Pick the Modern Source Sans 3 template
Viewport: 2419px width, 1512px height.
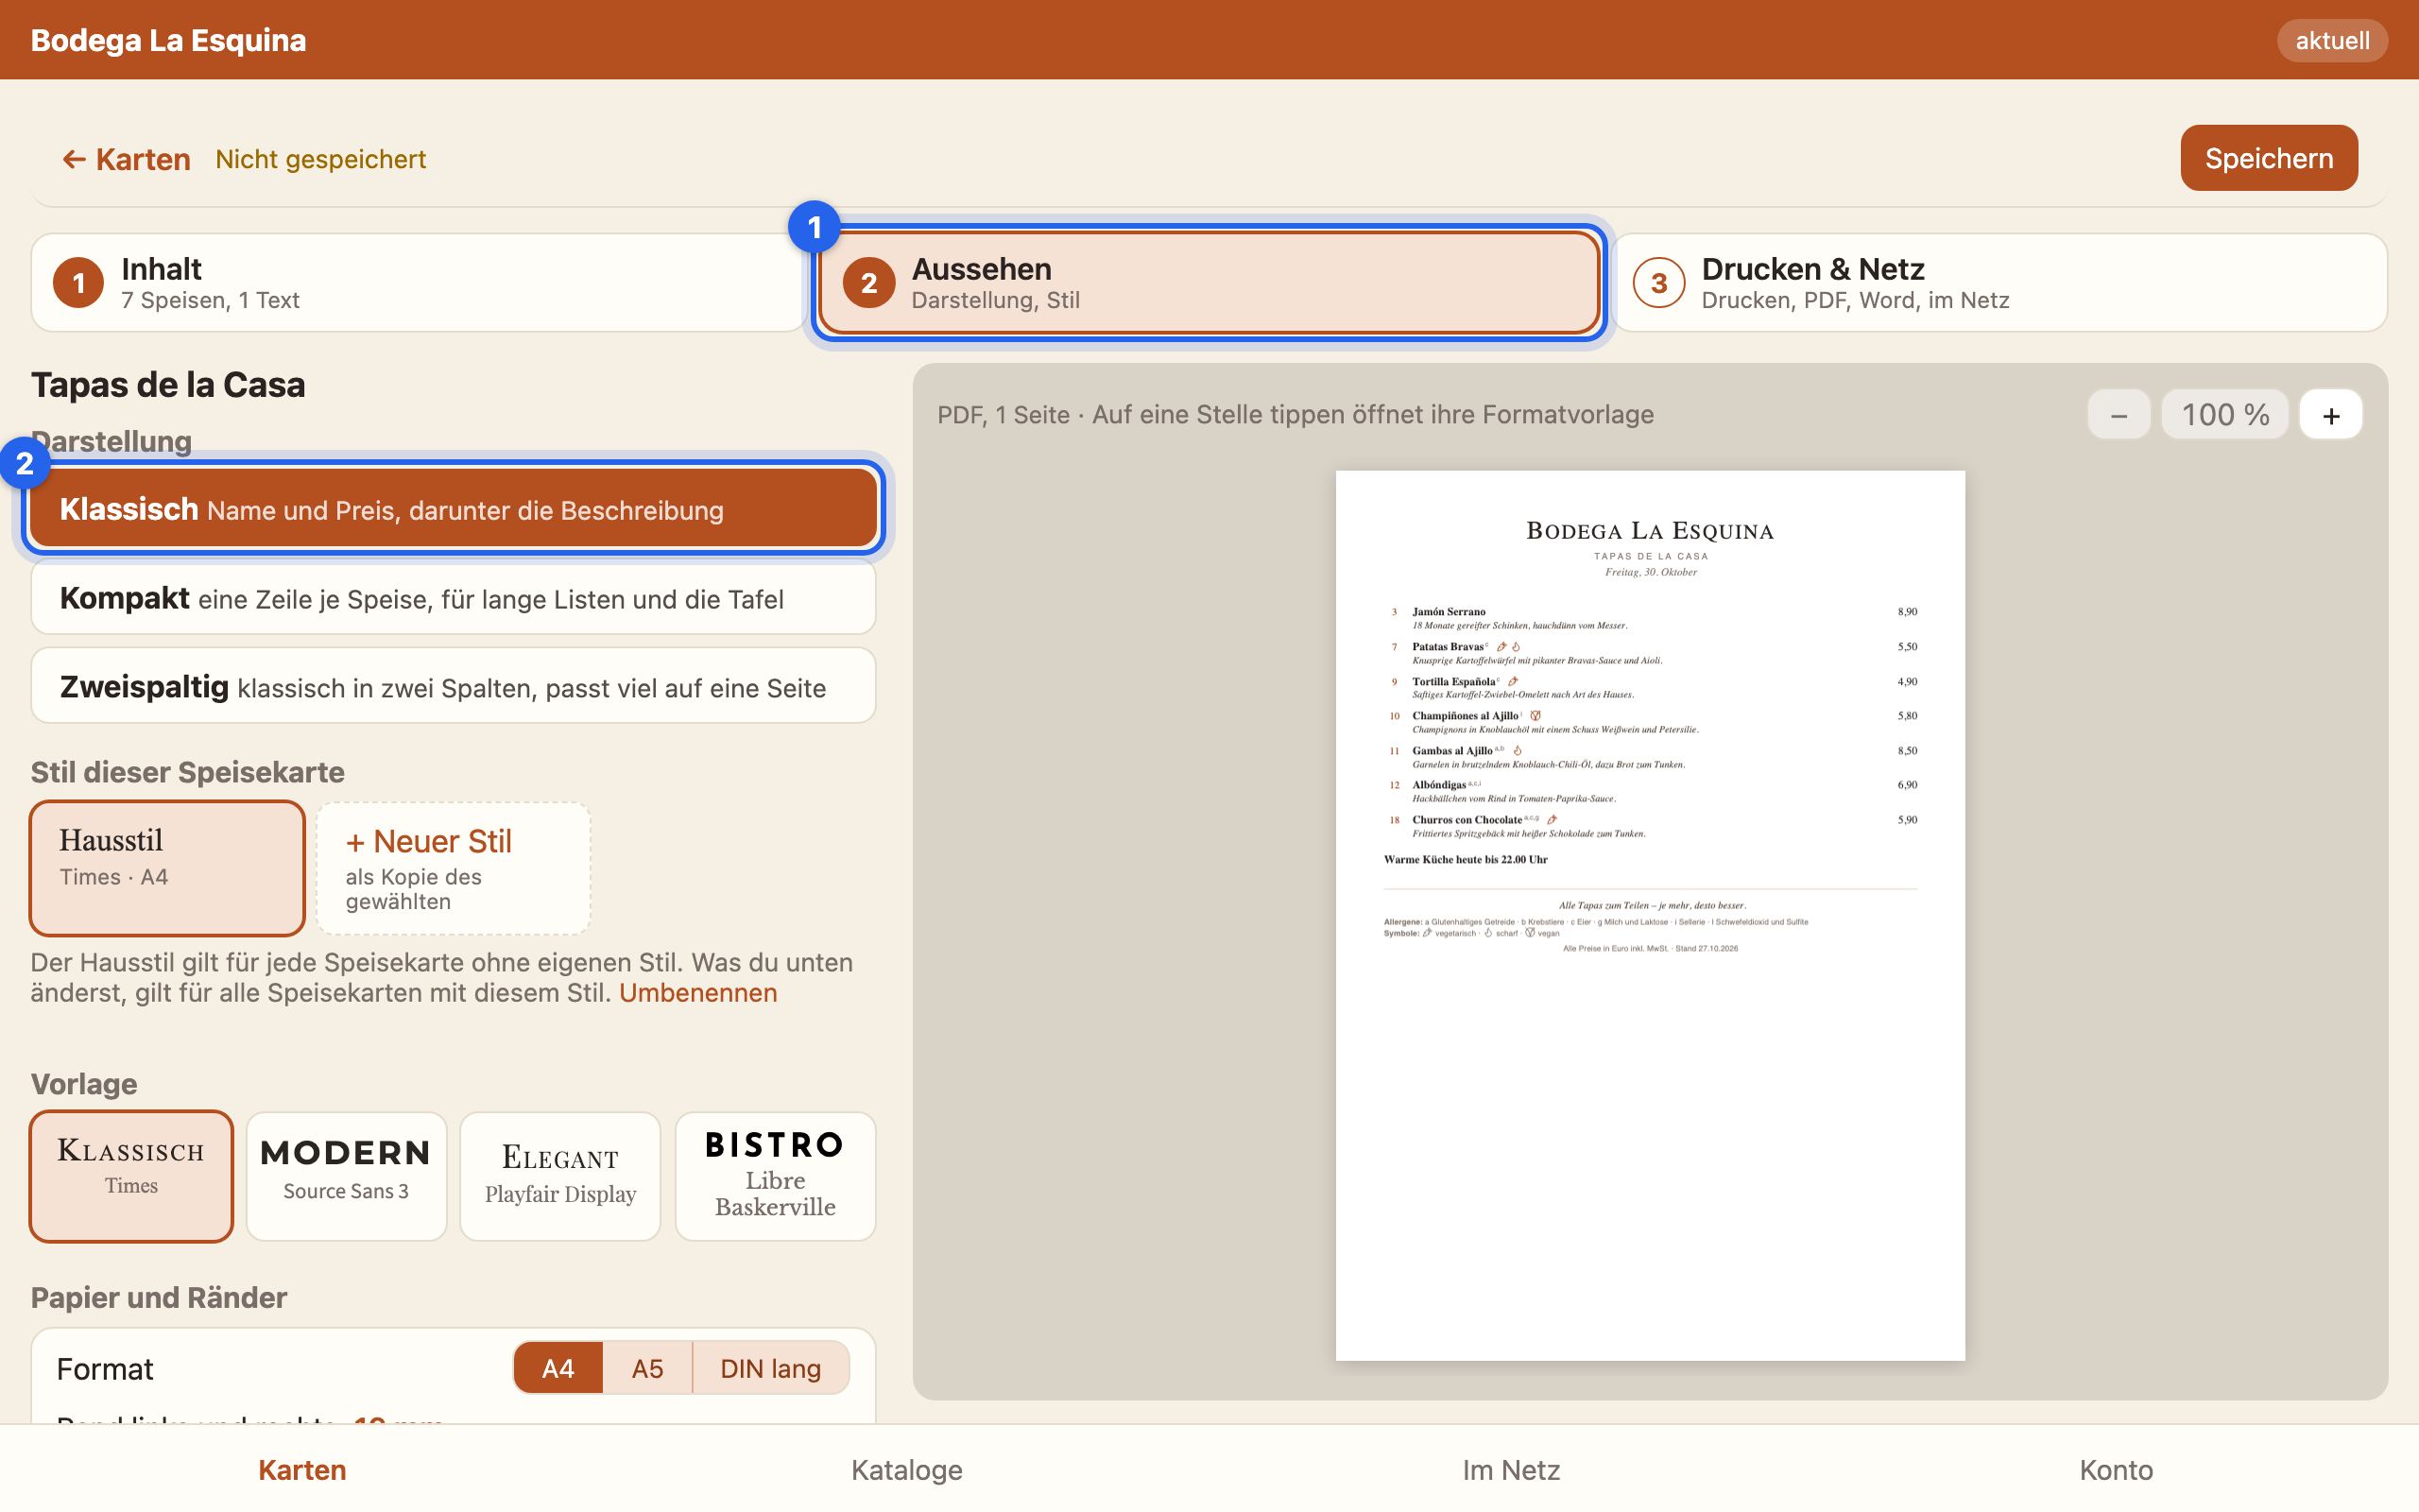[x=346, y=1176]
